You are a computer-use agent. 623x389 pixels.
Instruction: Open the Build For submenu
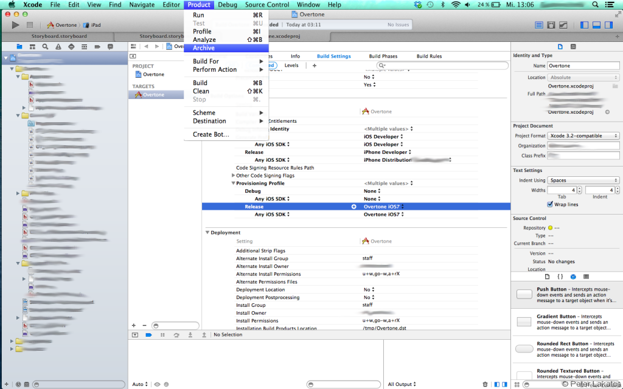click(226, 61)
